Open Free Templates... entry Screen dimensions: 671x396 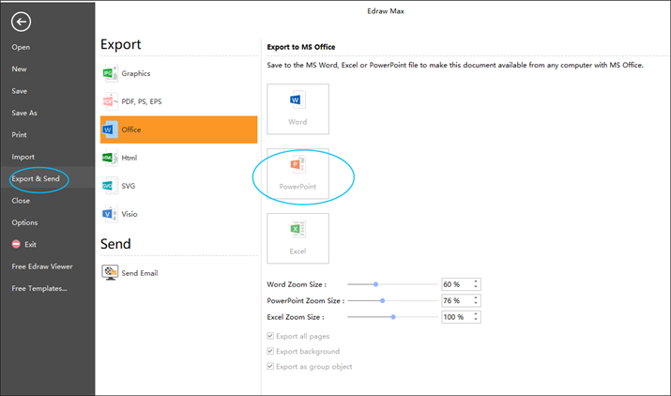(38, 288)
